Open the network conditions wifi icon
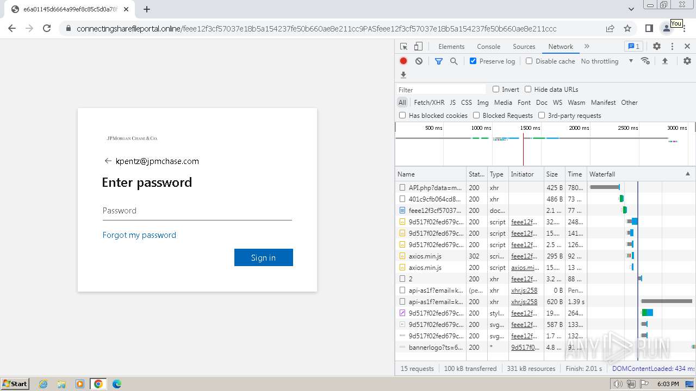 click(x=645, y=61)
